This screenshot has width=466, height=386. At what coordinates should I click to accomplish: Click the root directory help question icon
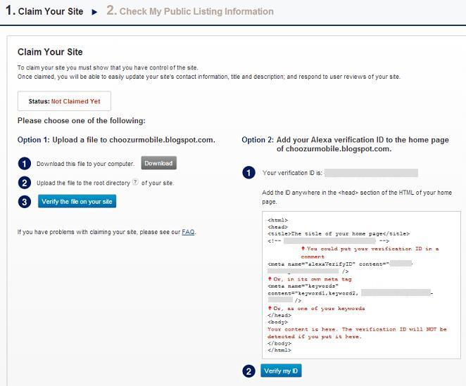coord(134,183)
